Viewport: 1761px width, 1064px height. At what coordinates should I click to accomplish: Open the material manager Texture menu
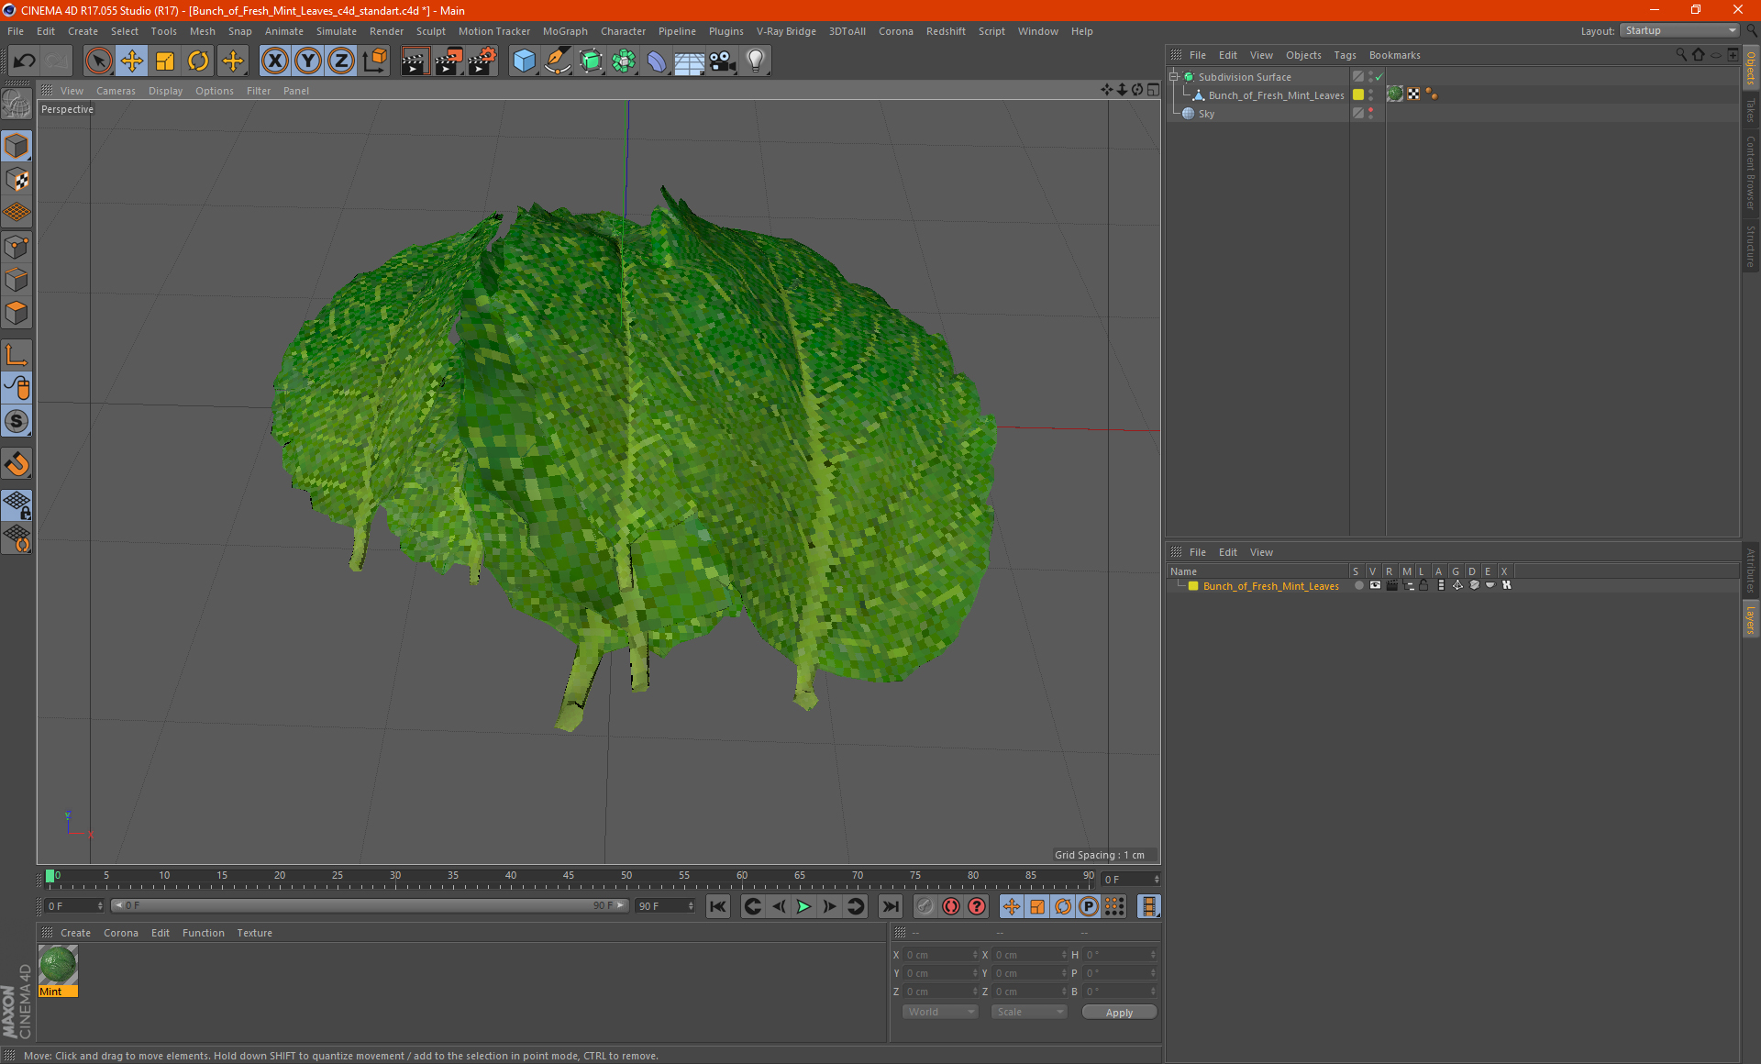254,933
